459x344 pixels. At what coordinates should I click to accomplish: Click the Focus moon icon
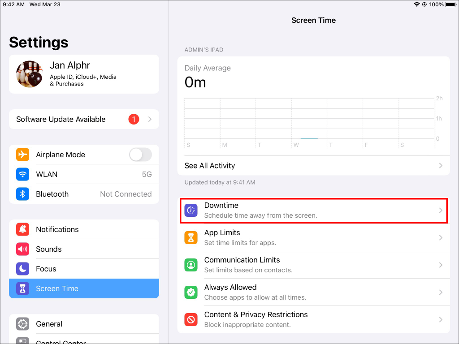(22, 269)
